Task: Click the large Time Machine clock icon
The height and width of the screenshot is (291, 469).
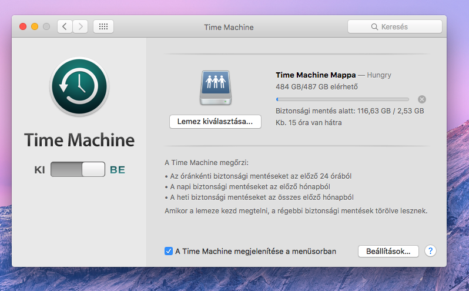Action: [79, 86]
